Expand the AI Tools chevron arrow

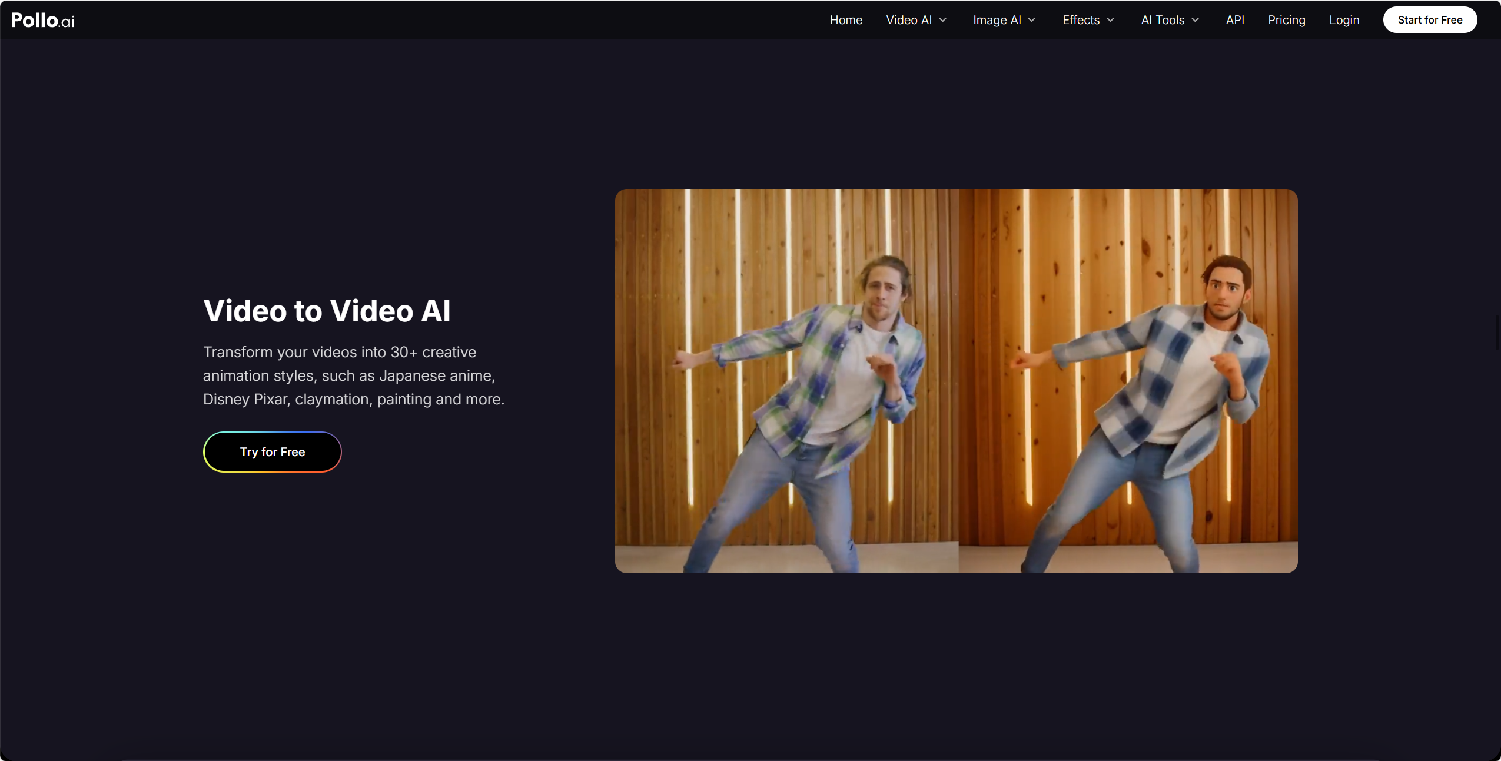coord(1196,20)
